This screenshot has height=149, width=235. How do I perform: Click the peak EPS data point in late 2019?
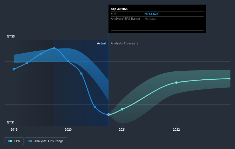tap(54, 48)
